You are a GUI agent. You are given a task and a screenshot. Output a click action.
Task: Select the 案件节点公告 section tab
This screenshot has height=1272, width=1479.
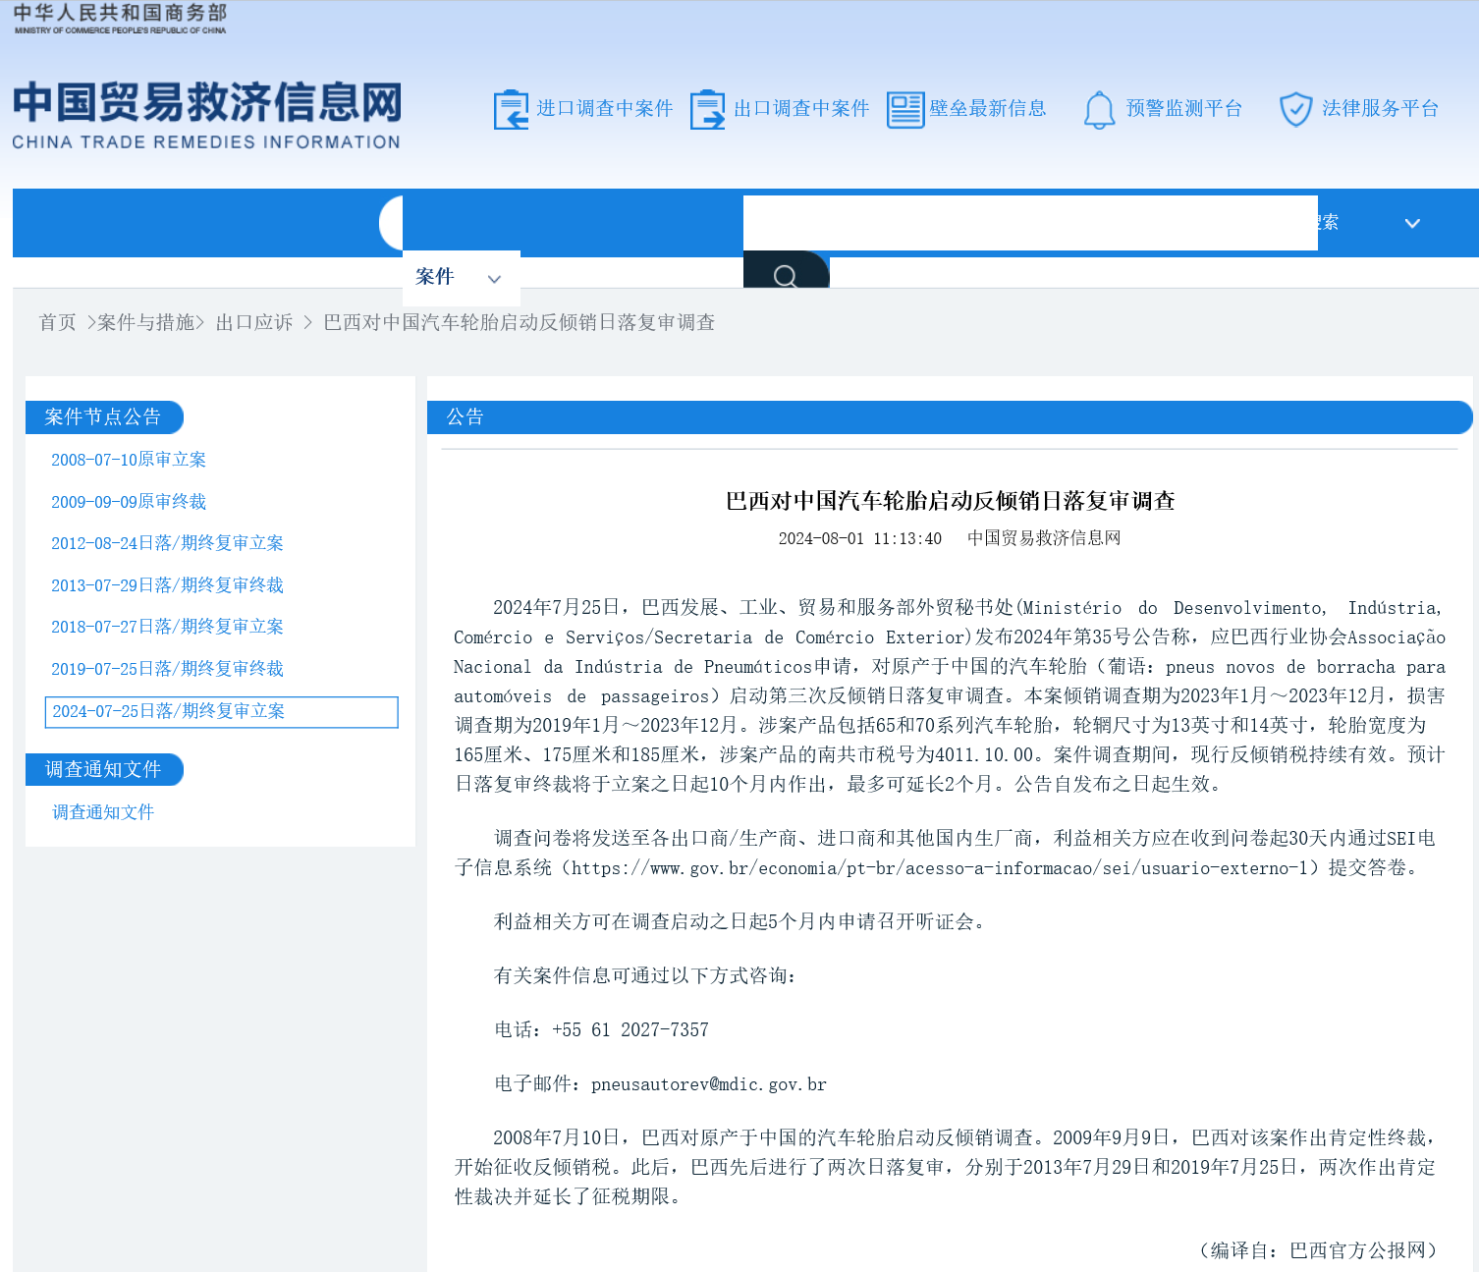coord(104,416)
